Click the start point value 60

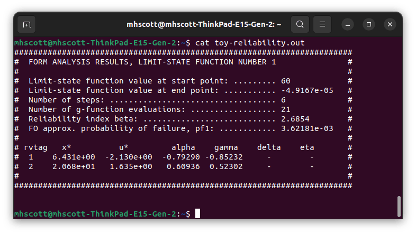[x=286, y=81]
